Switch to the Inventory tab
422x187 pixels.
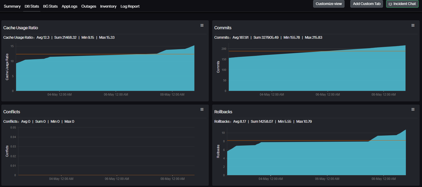[108, 6]
